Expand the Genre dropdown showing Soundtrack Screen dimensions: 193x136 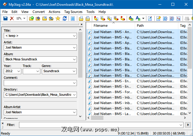coord(74,71)
